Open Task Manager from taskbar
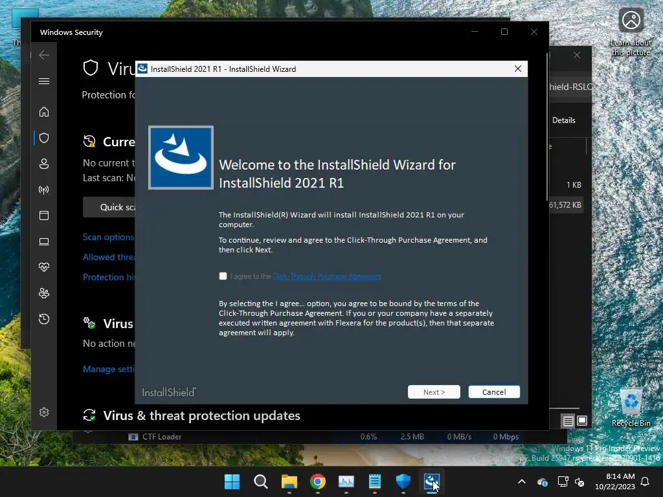The image size is (663, 497). click(x=346, y=481)
